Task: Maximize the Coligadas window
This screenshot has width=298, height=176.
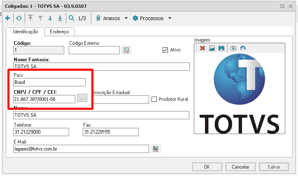Action: pyautogui.click(x=282, y=6)
